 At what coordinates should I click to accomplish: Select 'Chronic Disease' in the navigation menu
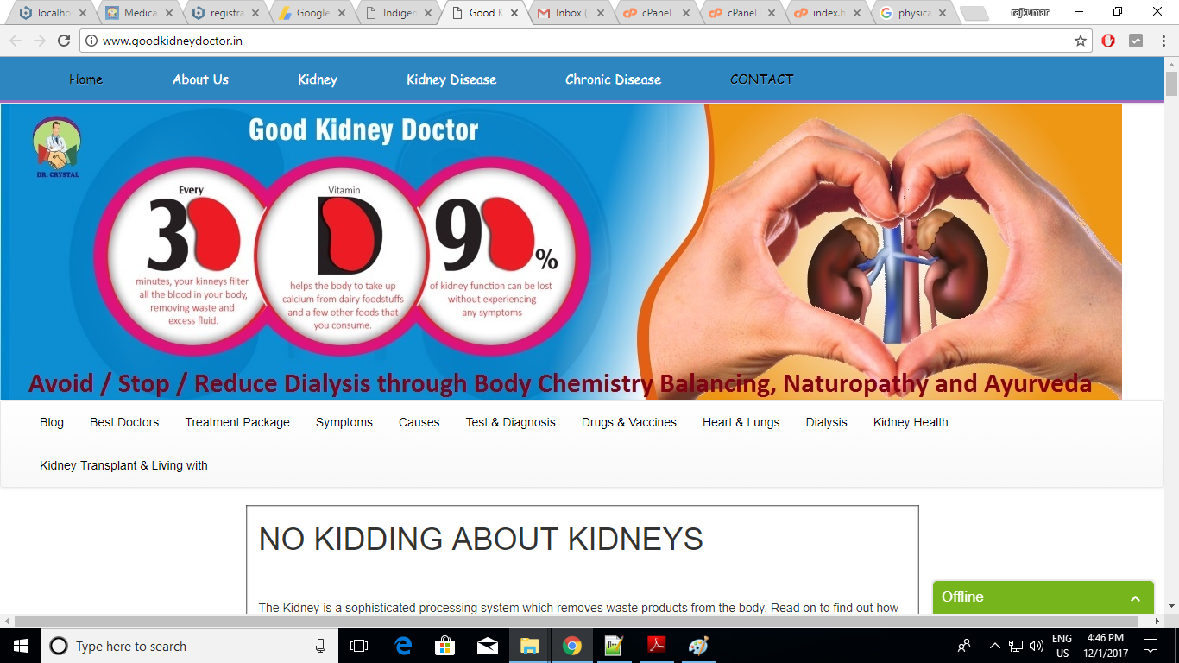(612, 79)
